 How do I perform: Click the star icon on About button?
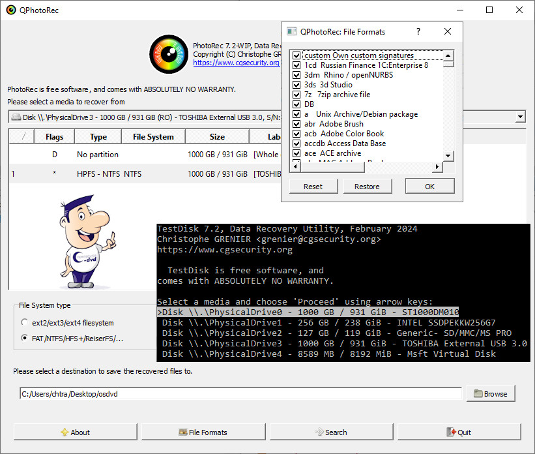[x=64, y=432]
